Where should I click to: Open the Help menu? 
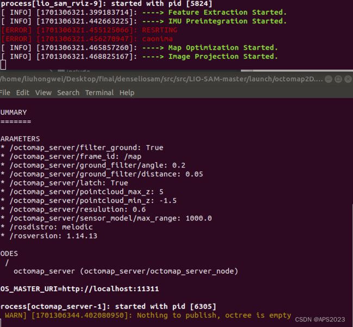pos(127,92)
